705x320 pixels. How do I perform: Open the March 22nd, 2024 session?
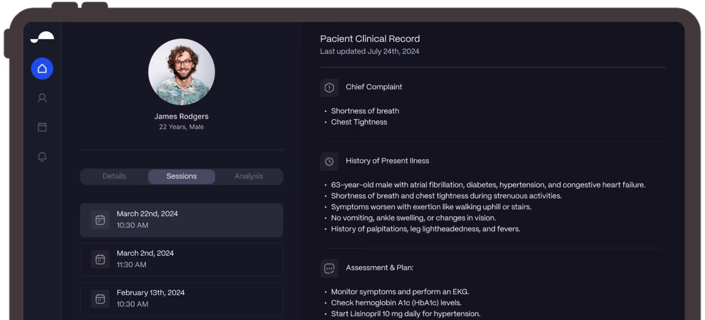pos(181,220)
